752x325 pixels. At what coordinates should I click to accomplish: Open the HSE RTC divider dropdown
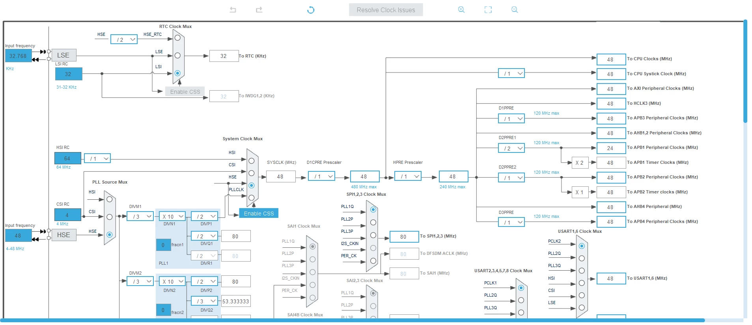click(x=124, y=39)
